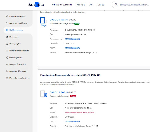
Task: Open the Societe logo homepage
Action: (x=36, y=4)
